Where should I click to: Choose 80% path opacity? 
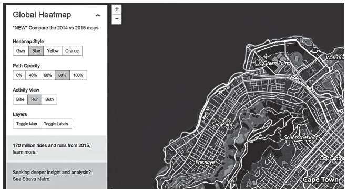[63, 75]
